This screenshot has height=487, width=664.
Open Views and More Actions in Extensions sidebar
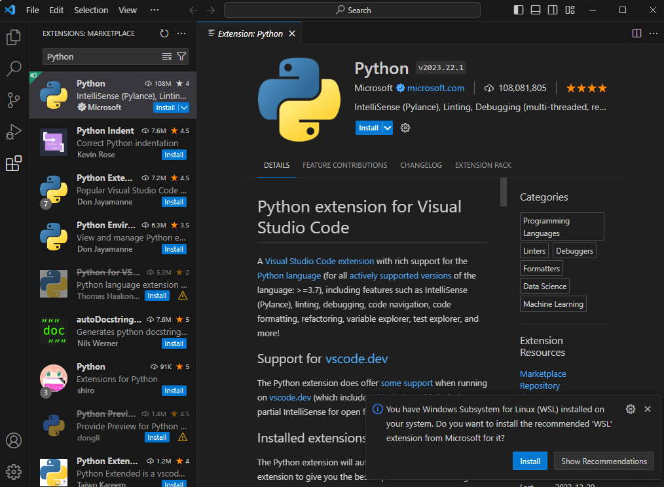181,33
